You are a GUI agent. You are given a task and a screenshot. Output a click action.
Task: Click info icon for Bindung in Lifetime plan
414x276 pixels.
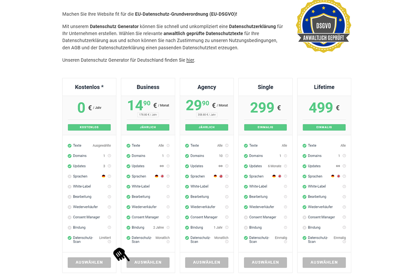pos(344,227)
